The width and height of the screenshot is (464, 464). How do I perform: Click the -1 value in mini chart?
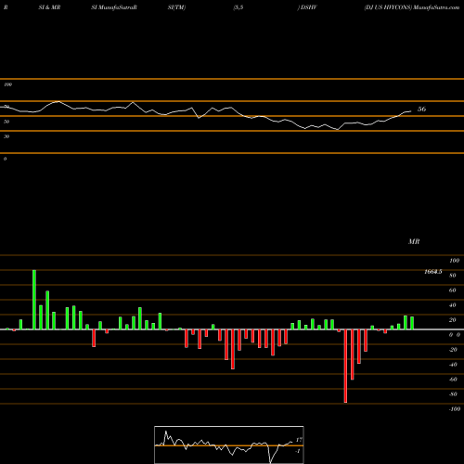tap(298, 451)
